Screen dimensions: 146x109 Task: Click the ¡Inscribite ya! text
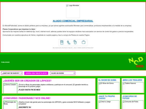click(x=25, y=107)
